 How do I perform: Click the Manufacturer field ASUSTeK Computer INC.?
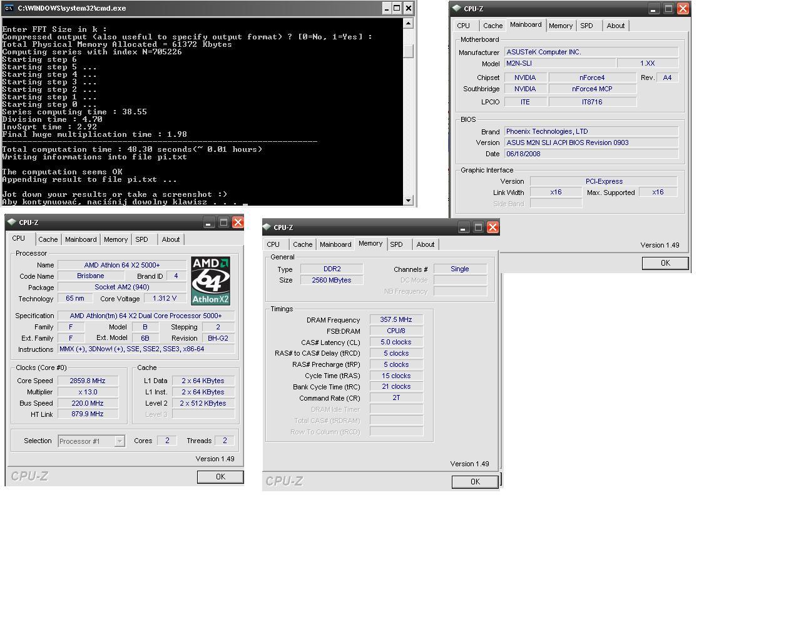pos(591,52)
